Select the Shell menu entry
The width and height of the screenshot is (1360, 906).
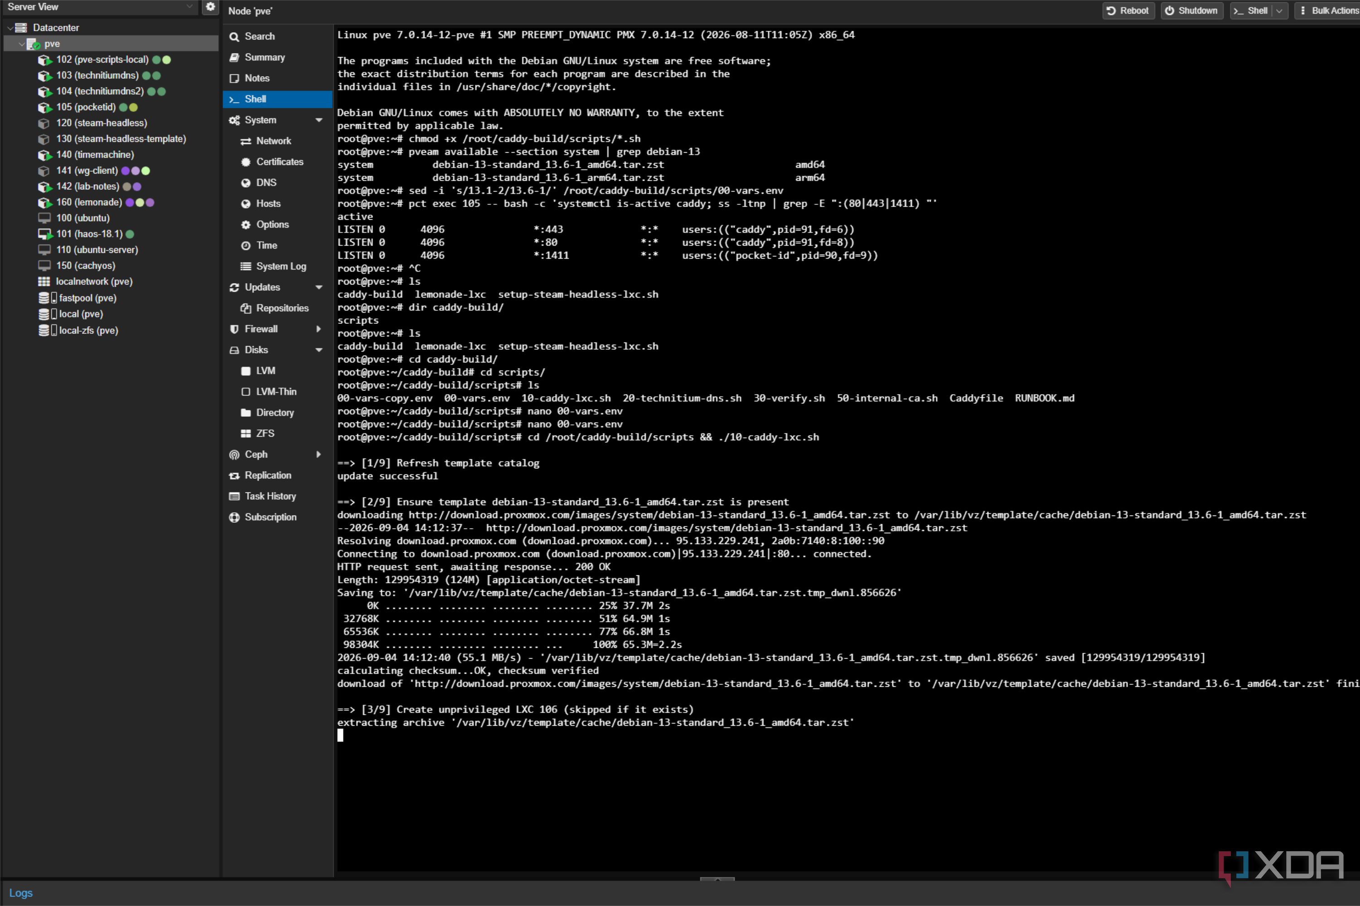coord(277,99)
